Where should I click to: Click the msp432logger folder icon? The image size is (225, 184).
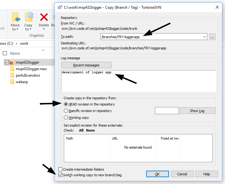point(12,62)
